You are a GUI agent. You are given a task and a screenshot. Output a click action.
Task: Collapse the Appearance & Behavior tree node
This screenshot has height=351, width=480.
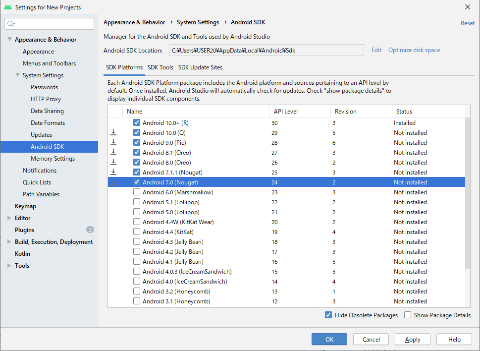9,39
